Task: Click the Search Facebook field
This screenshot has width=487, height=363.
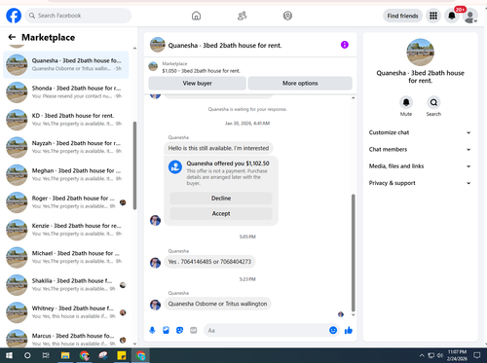Action: click(78, 16)
